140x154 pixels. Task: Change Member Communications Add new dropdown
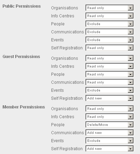click(109, 133)
